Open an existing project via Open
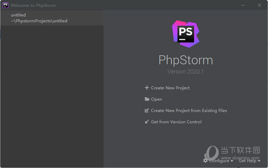The width and height of the screenshot is (268, 168). click(156, 99)
